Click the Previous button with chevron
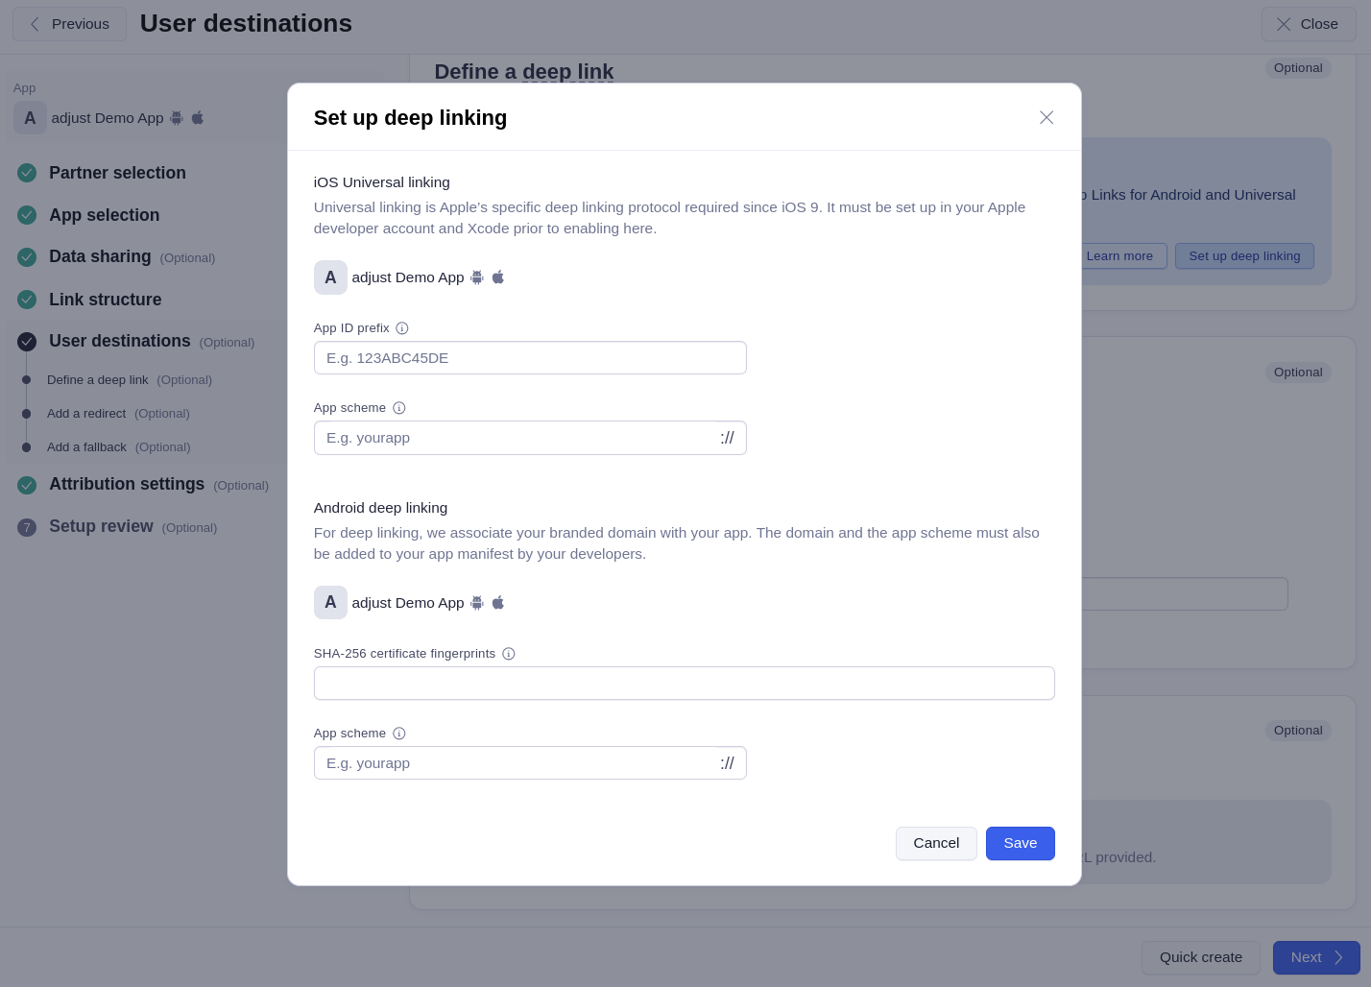 point(69,24)
